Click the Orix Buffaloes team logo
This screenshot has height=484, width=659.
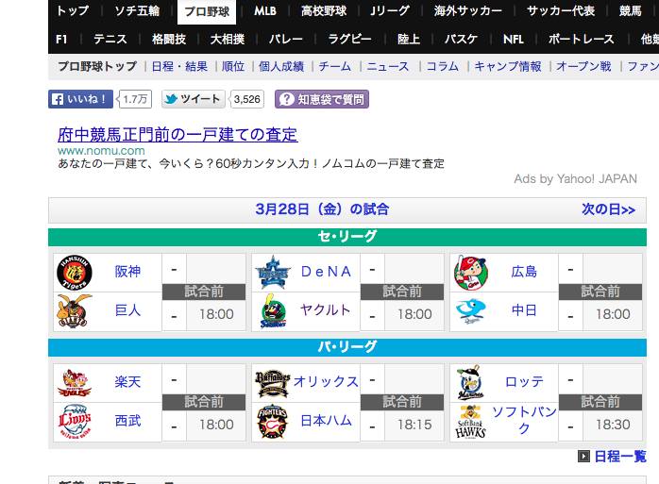(x=273, y=383)
